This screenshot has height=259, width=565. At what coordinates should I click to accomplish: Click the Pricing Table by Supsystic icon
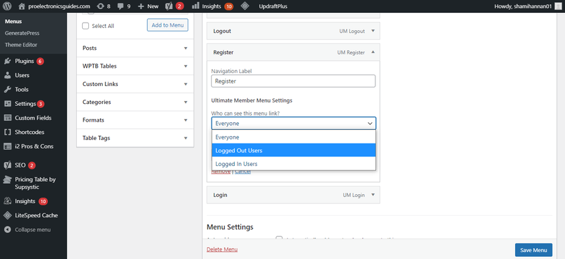(x=8, y=180)
